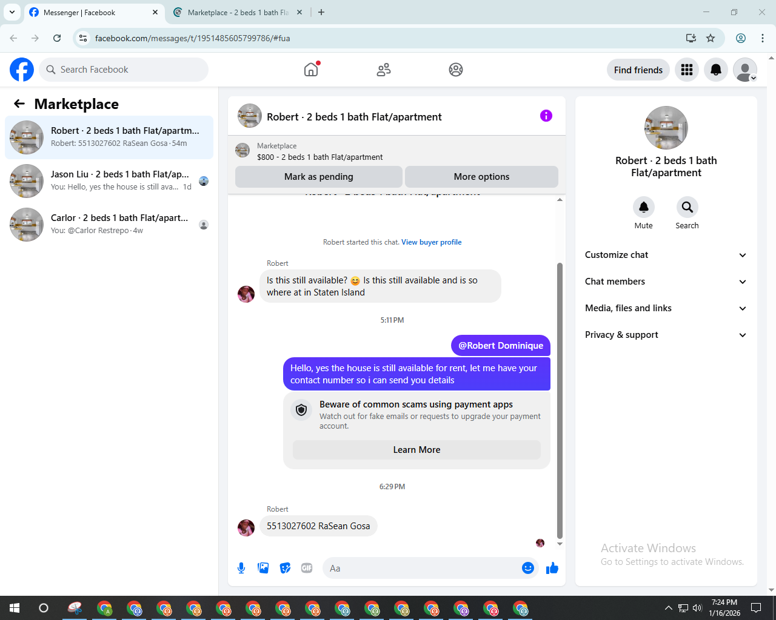Screen dimensions: 776x620
Task: Open the Jason Liu conversation
Action: point(109,181)
